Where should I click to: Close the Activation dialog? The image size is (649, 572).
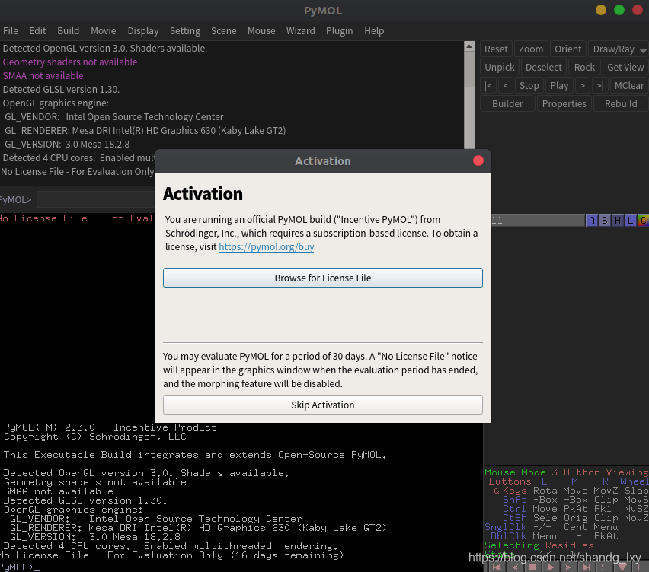478,160
